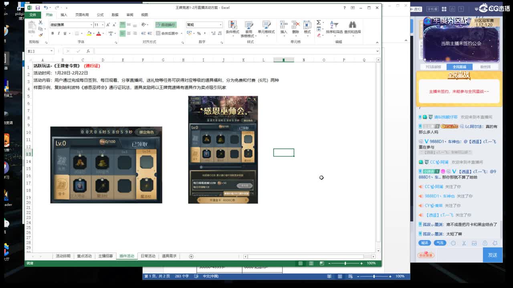Click the fx insert function icon
The image size is (513, 288).
click(x=88, y=51)
